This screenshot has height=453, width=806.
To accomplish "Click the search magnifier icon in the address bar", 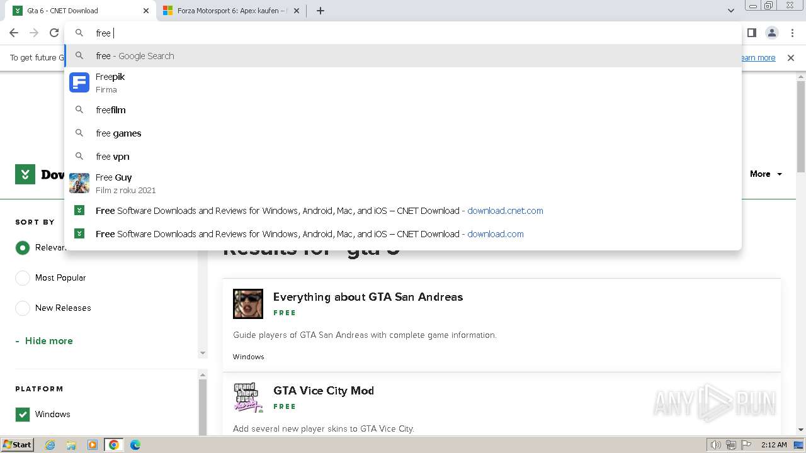I will pos(79,33).
